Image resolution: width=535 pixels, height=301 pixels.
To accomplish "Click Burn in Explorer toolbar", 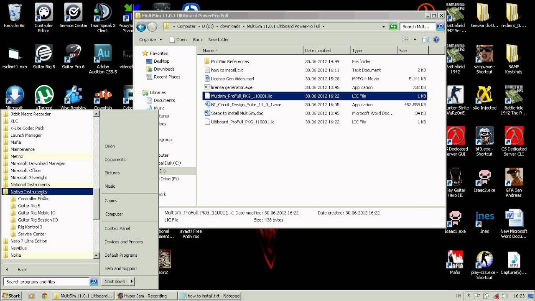I will pos(197,40).
